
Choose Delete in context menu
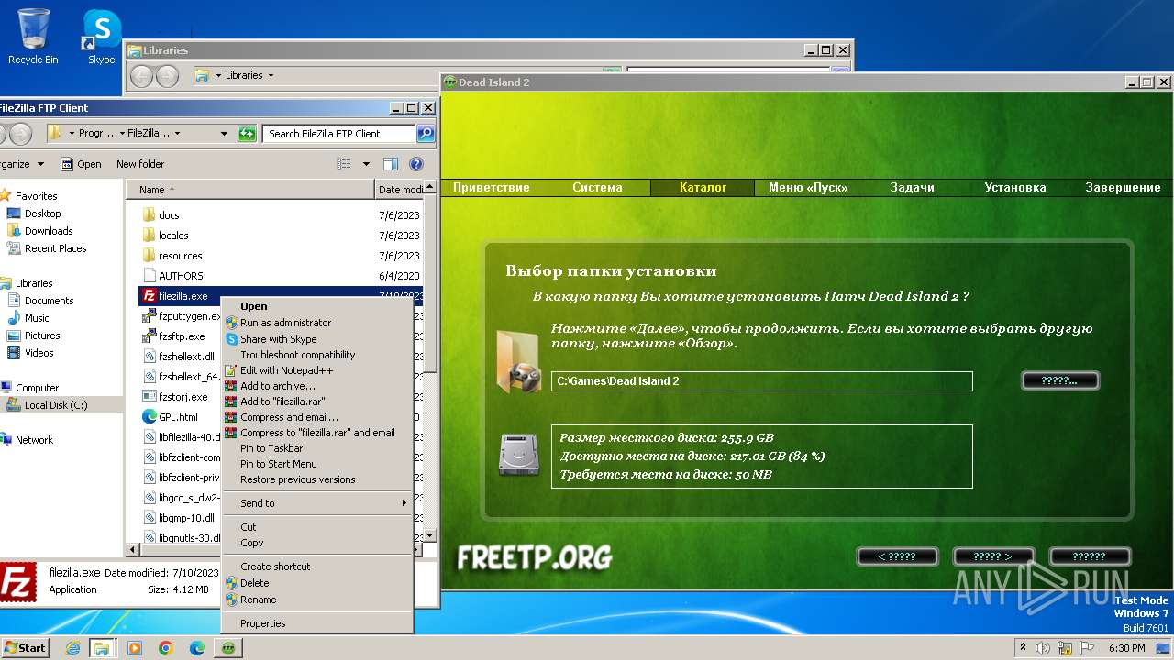click(317, 583)
